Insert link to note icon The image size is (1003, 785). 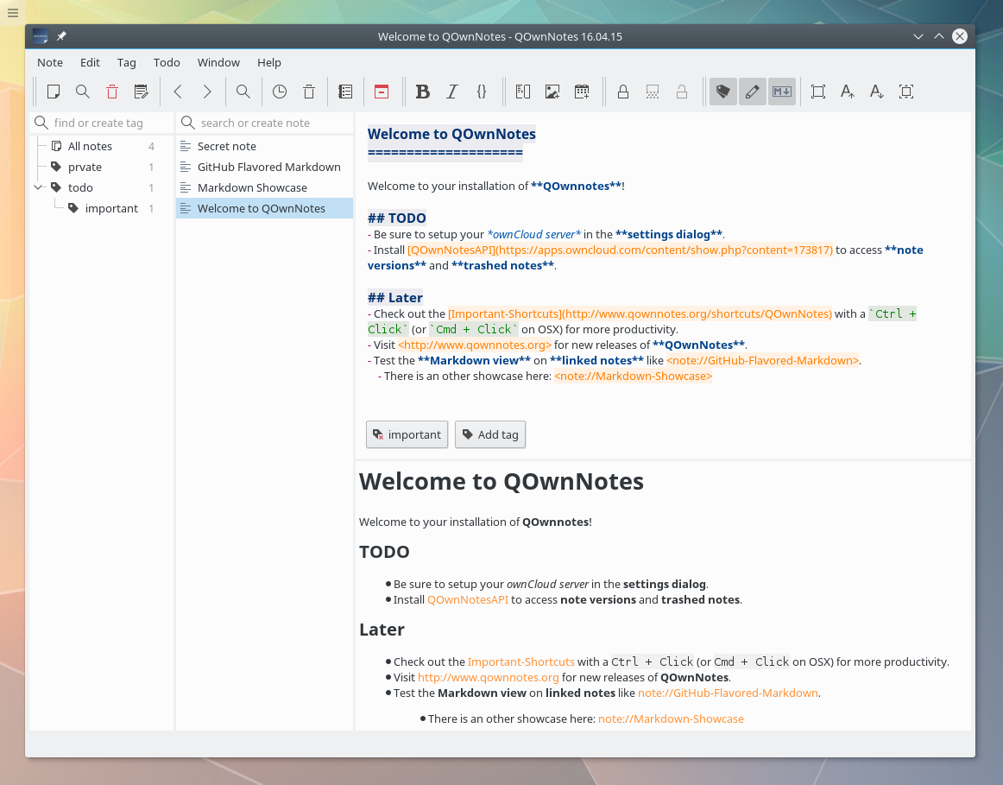pos(523,92)
